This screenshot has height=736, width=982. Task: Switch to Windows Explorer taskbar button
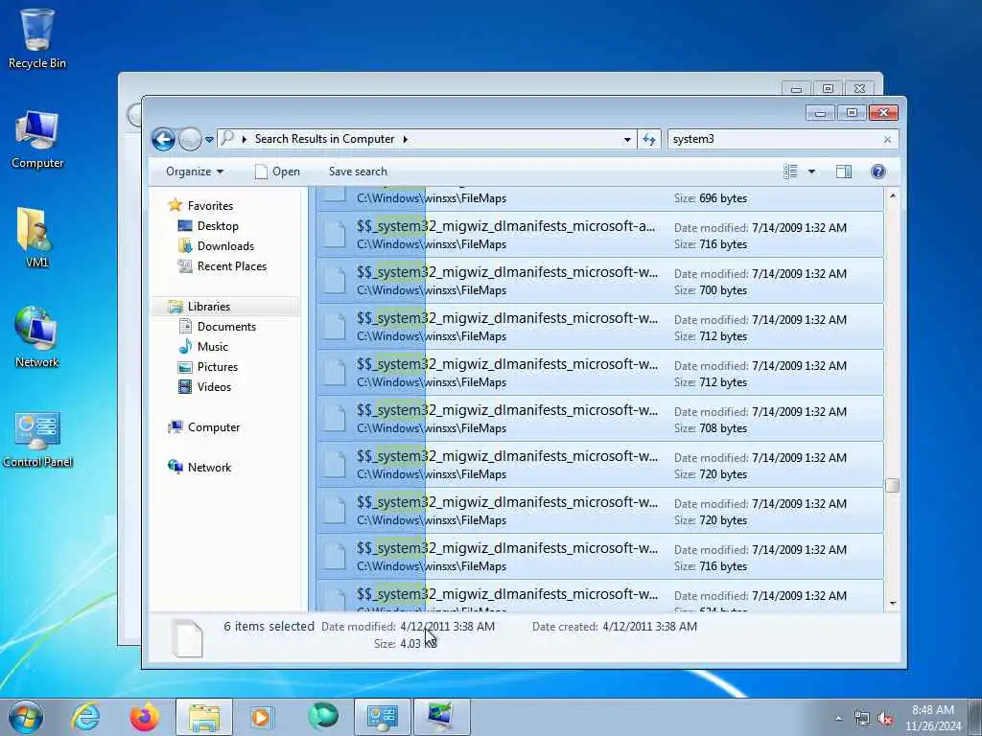pyautogui.click(x=204, y=717)
